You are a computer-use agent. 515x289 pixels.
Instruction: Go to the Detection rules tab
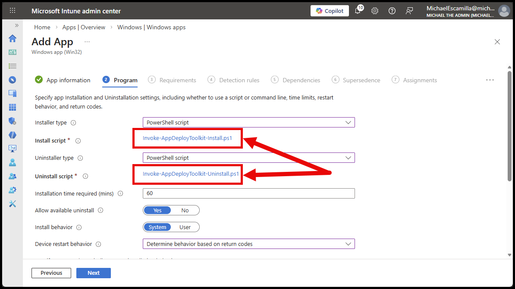point(239,80)
